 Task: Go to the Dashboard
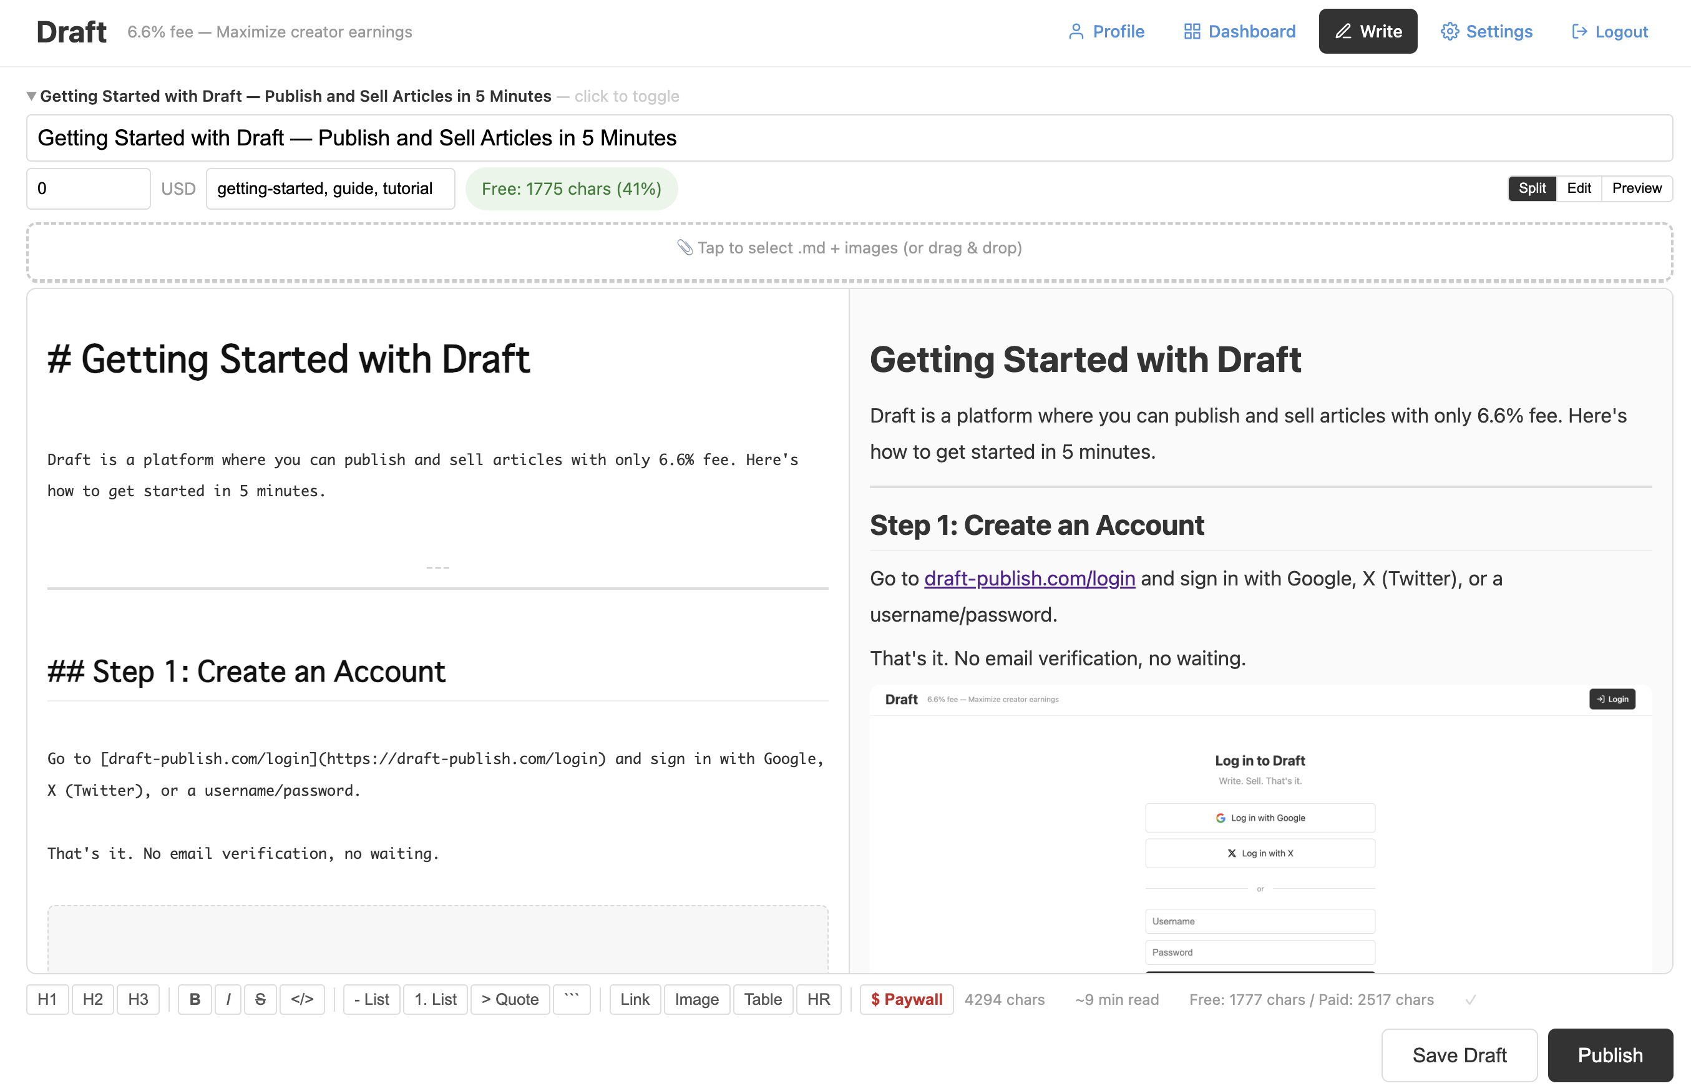coord(1240,31)
